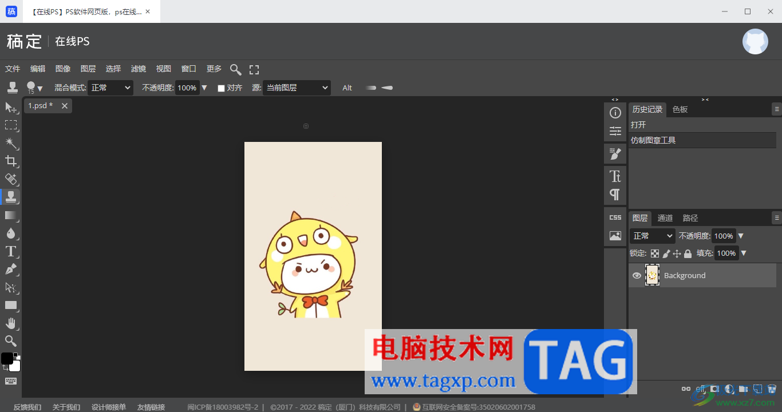Select the Crop tool

[x=11, y=161]
